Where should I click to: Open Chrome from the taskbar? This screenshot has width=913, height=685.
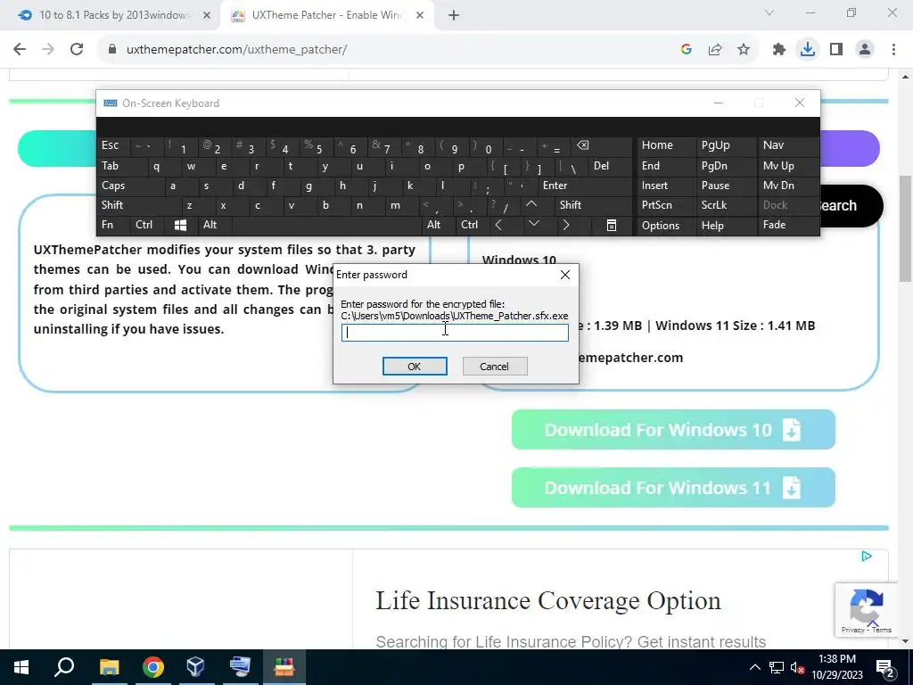coord(152,667)
